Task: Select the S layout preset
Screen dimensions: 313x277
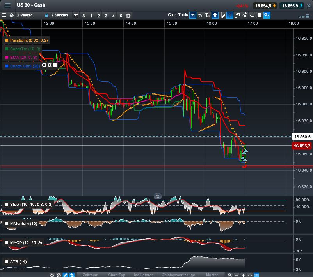Action: tap(84, 16)
